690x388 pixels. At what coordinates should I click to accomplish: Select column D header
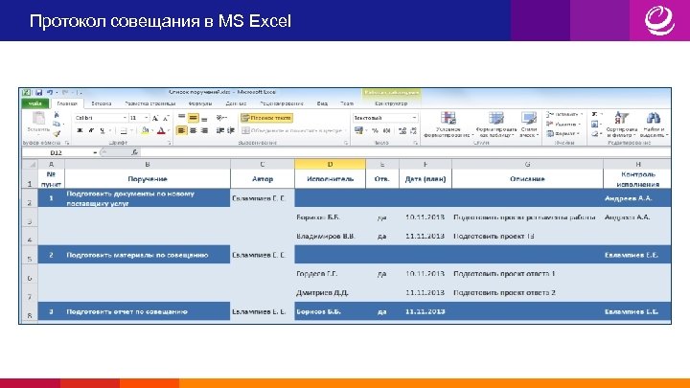(x=330, y=165)
